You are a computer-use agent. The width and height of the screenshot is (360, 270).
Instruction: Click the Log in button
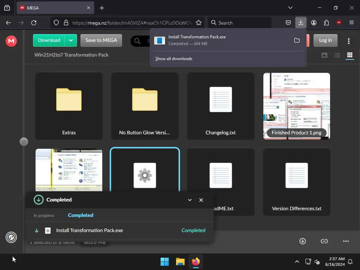coord(325,40)
